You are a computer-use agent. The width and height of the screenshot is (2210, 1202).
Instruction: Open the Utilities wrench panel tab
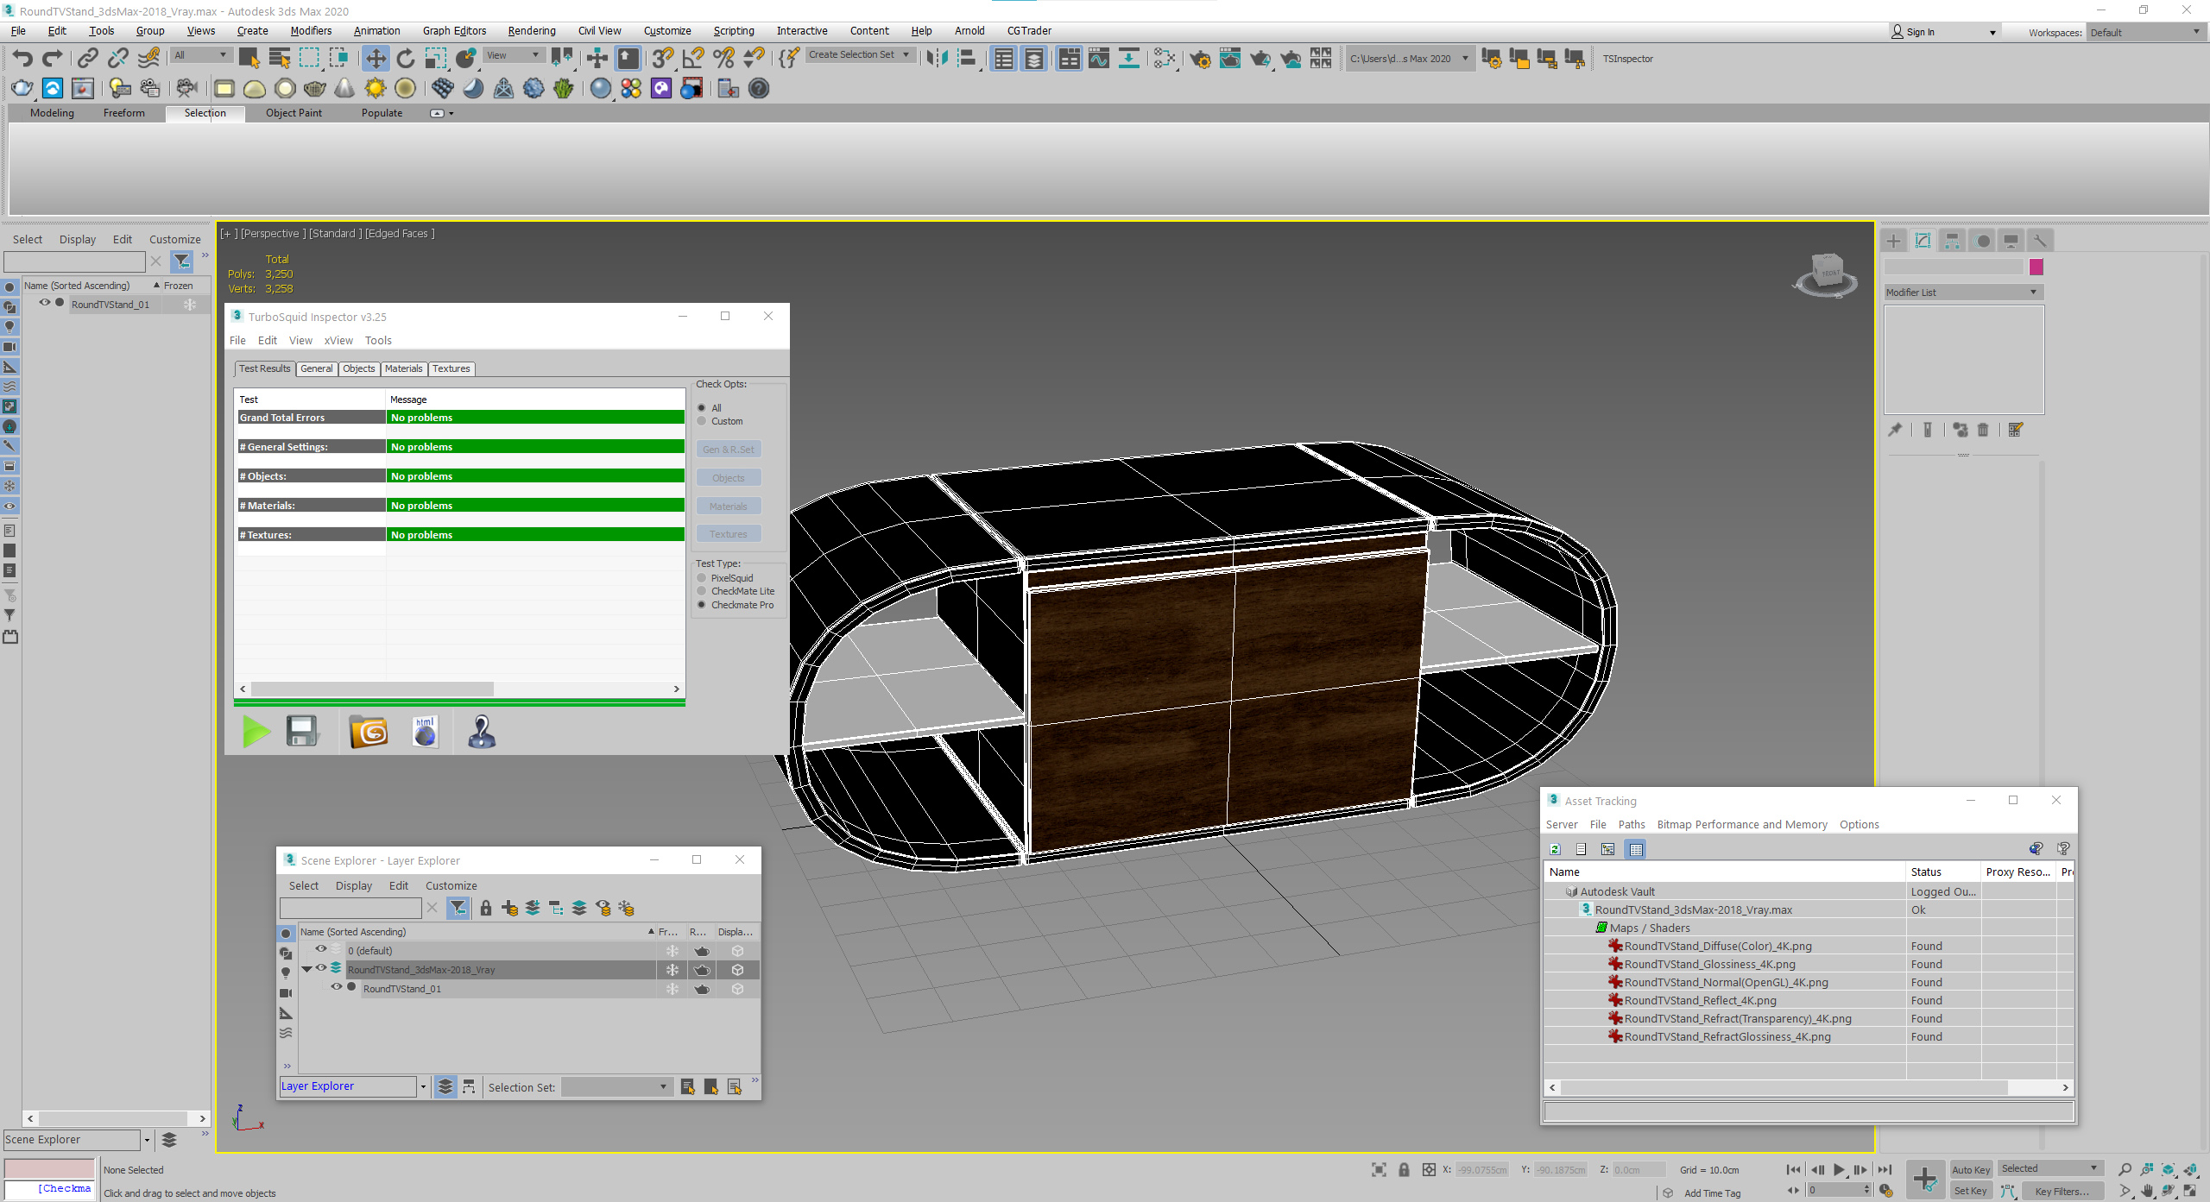2039,241
